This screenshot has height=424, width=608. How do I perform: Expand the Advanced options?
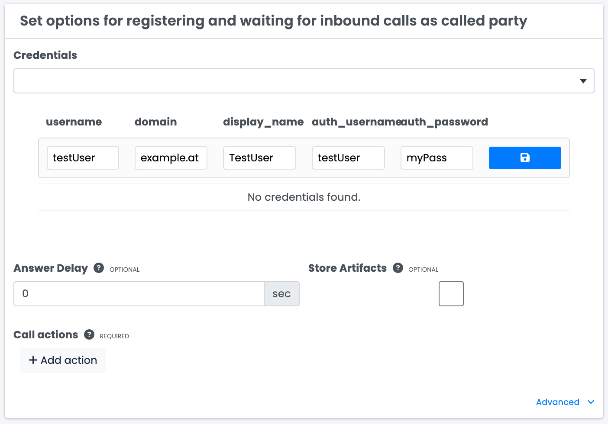pos(565,402)
